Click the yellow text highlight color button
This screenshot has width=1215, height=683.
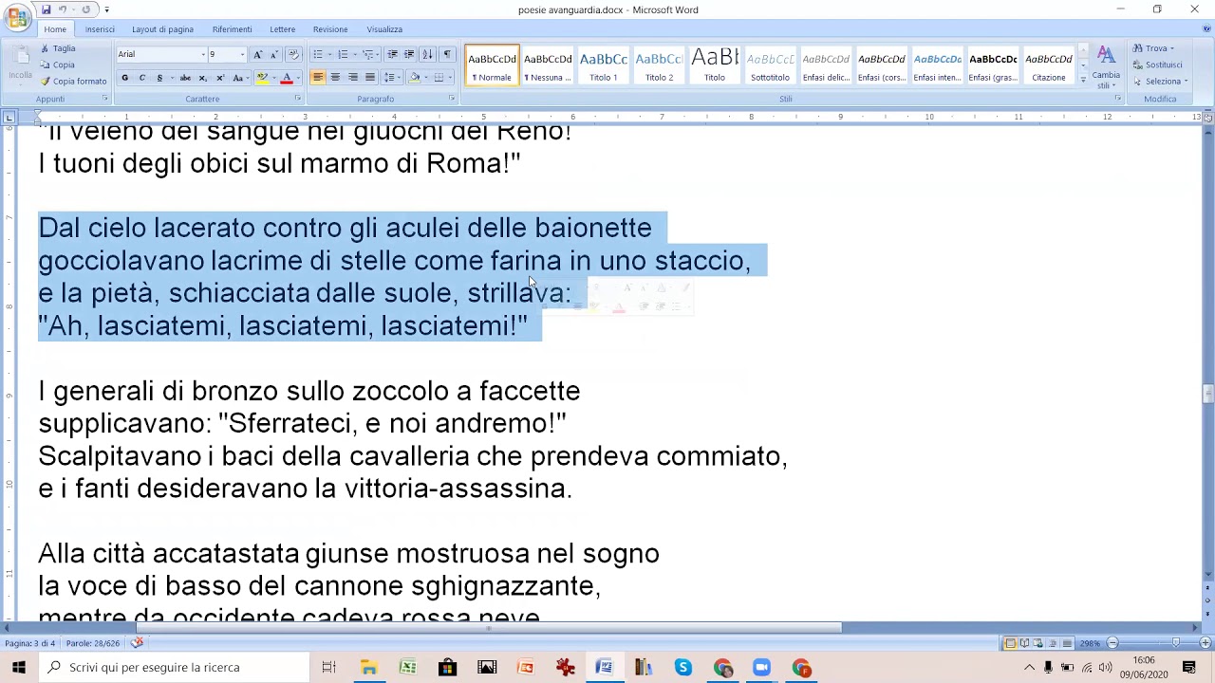[x=262, y=78]
